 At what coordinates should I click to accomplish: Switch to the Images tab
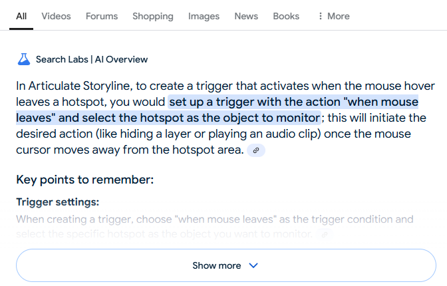(x=204, y=16)
